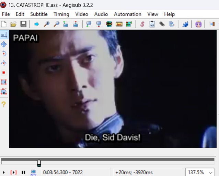Open the Help menu
Screen dimensions: 219x176
(170, 14)
